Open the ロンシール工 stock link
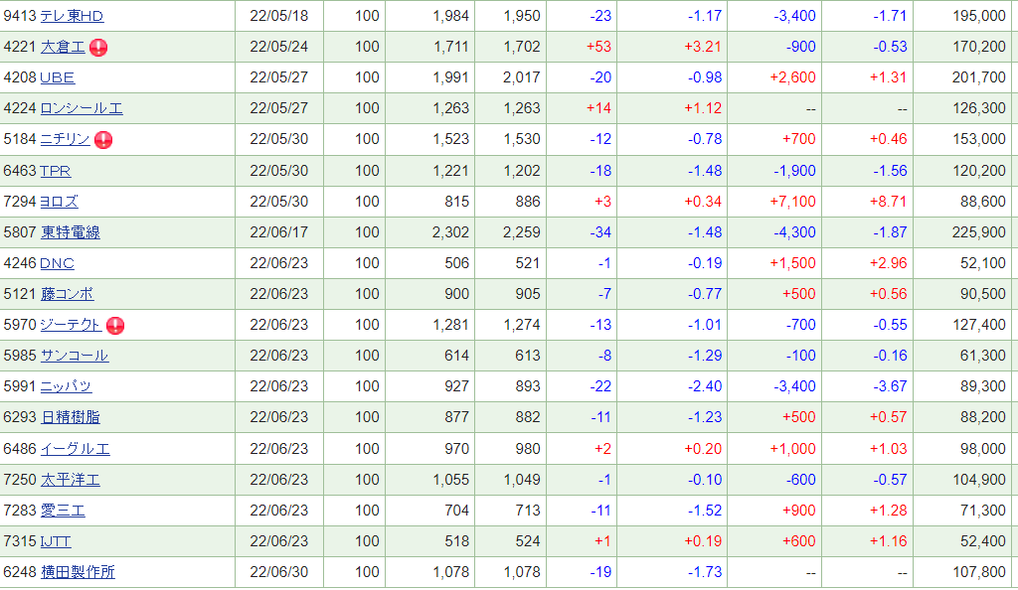 point(82,108)
